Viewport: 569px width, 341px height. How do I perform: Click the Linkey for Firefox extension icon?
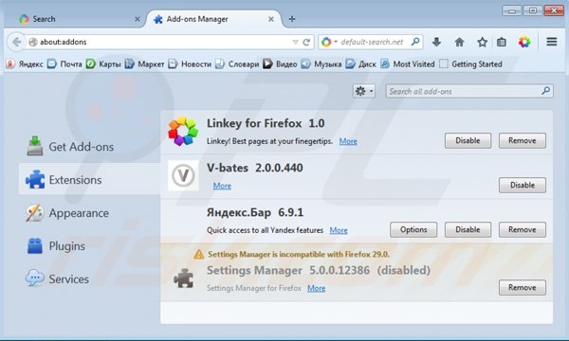tap(183, 131)
